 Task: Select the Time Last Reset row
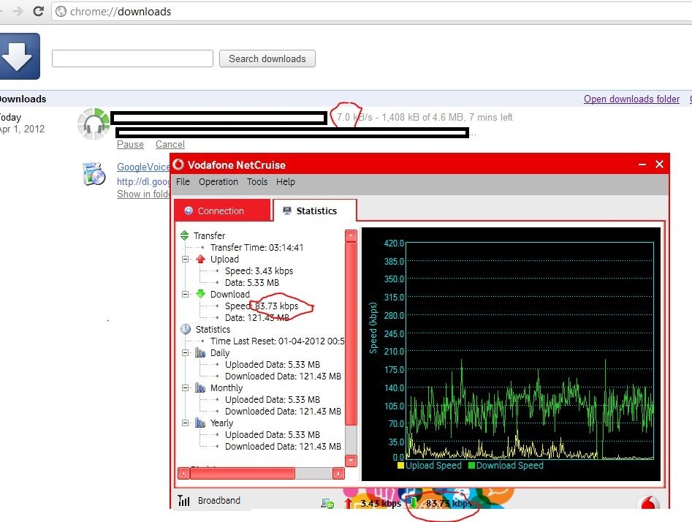coord(277,341)
